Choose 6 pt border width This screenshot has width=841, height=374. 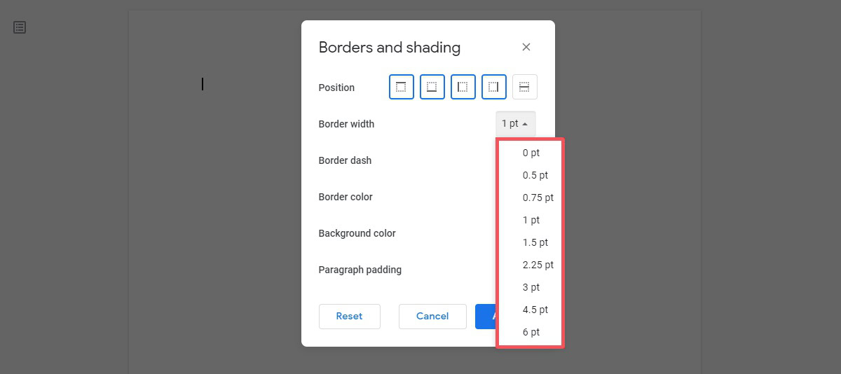coord(531,332)
